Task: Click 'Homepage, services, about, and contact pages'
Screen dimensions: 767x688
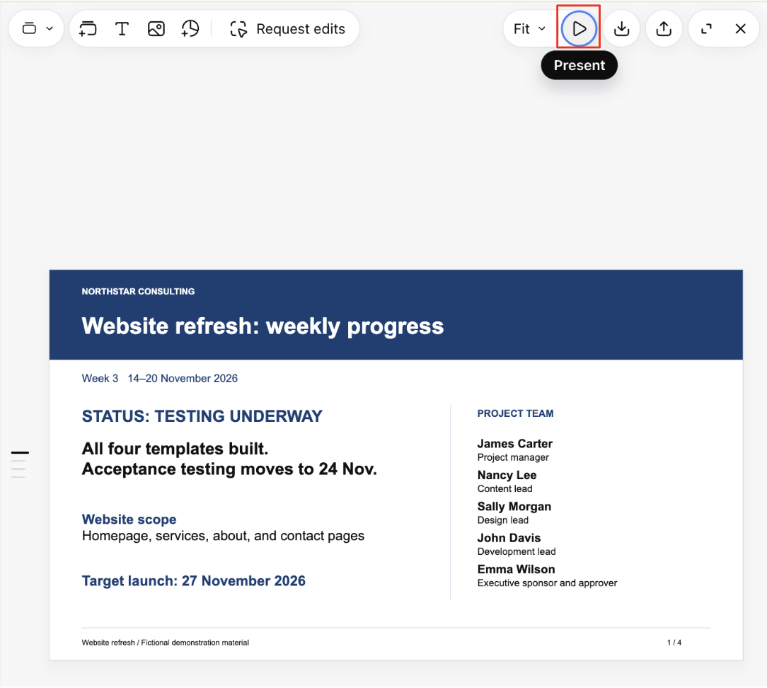Action: click(x=223, y=537)
